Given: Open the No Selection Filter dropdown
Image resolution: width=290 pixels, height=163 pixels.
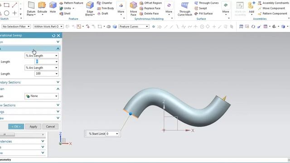Looking at the screenshot, I should pyautogui.click(x=16, y=27).
